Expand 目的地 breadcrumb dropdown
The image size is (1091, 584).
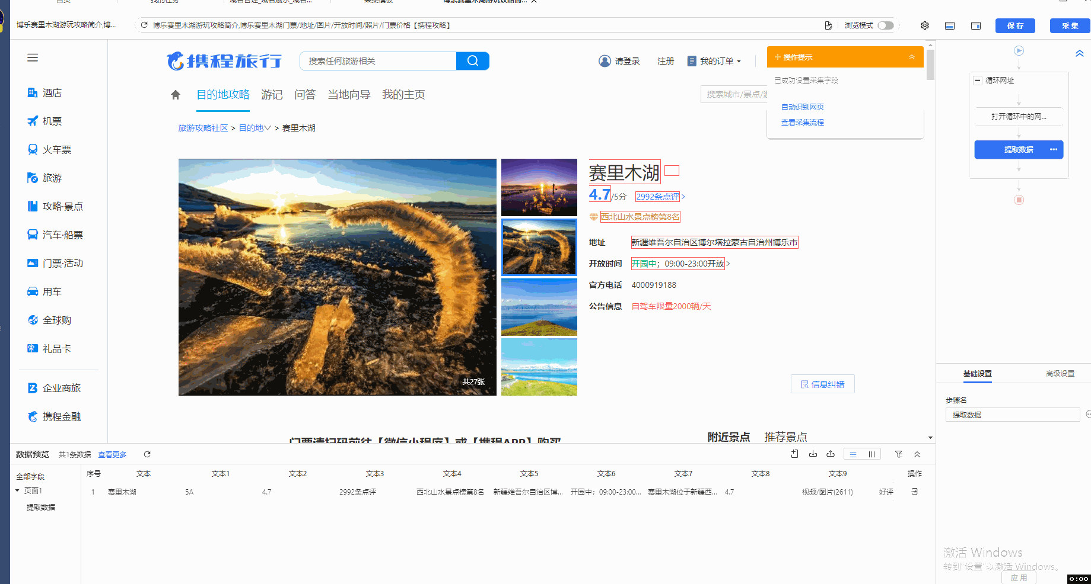coord(255,128)
